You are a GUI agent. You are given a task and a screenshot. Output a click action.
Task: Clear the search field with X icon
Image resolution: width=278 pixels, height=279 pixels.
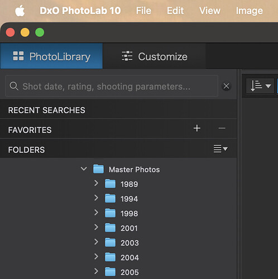(x=226, y=86)
